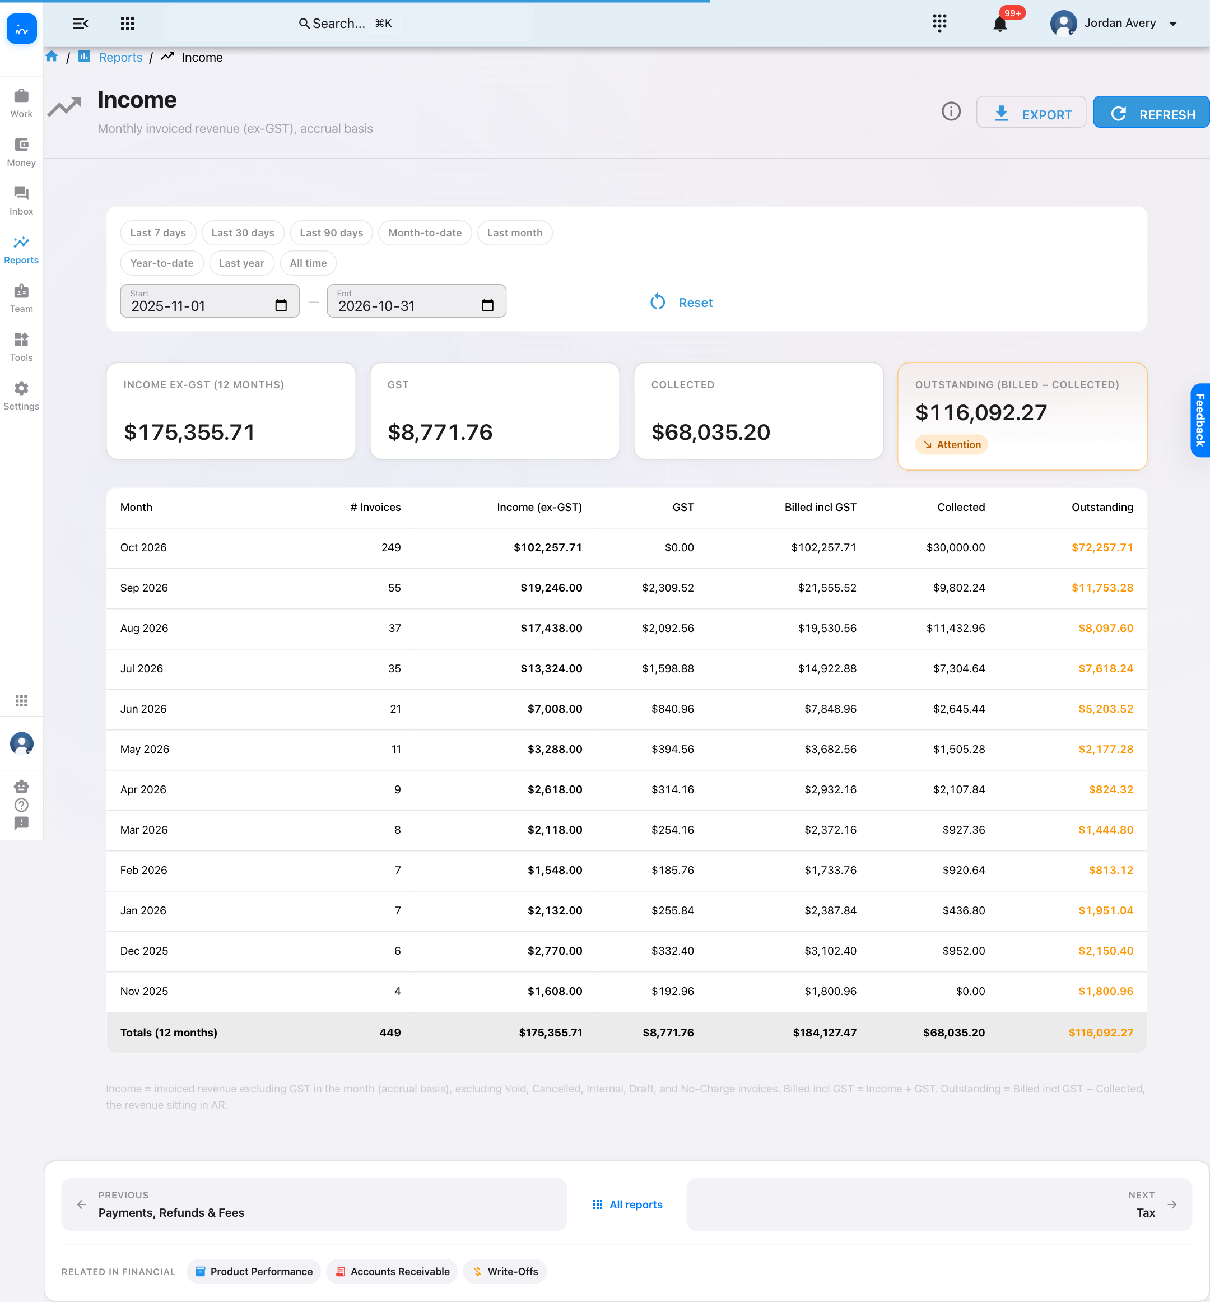The height and width of the screenshot is (1302, 1210).
Task: Open the Reports breadcrumb link
Action: (120, 57)
